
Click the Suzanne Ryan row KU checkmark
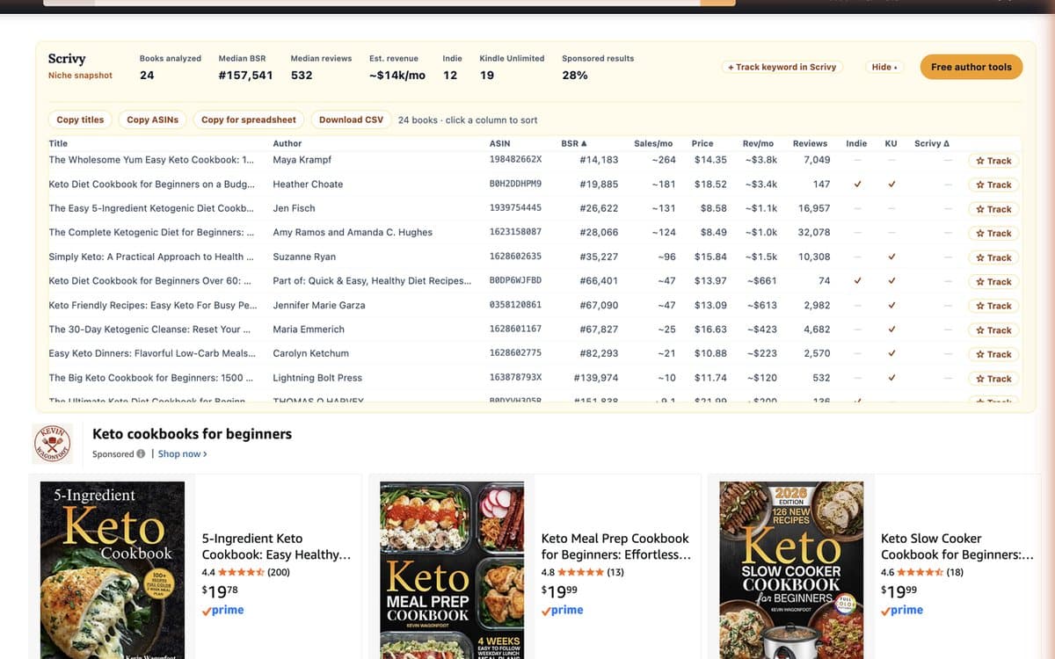891,257
